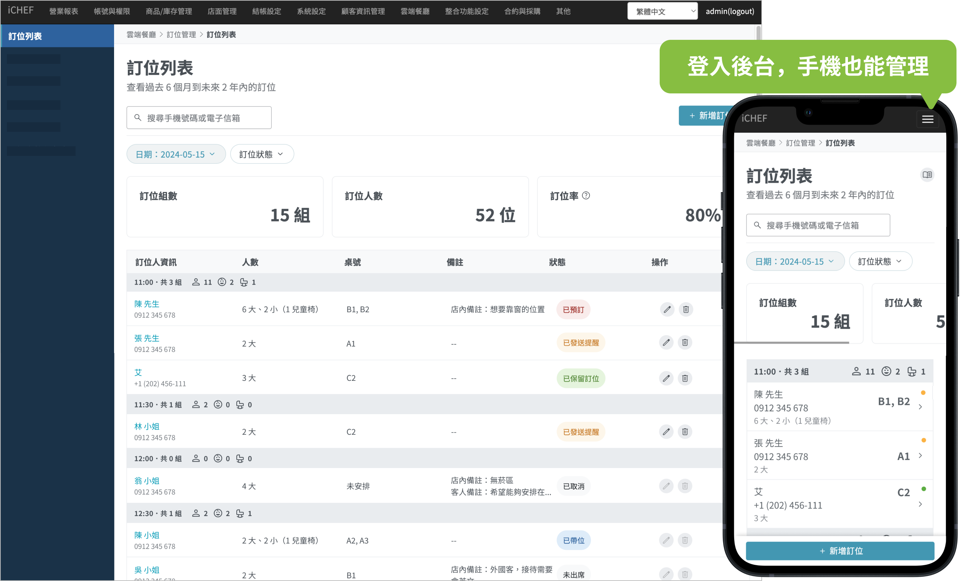
Task: Click edit pencil for 艾 reservation
Action: (666, 378)
